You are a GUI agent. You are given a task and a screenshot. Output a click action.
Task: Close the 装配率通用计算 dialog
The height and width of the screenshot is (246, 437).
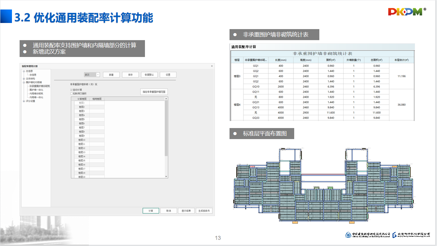click(x=212, y=66)
